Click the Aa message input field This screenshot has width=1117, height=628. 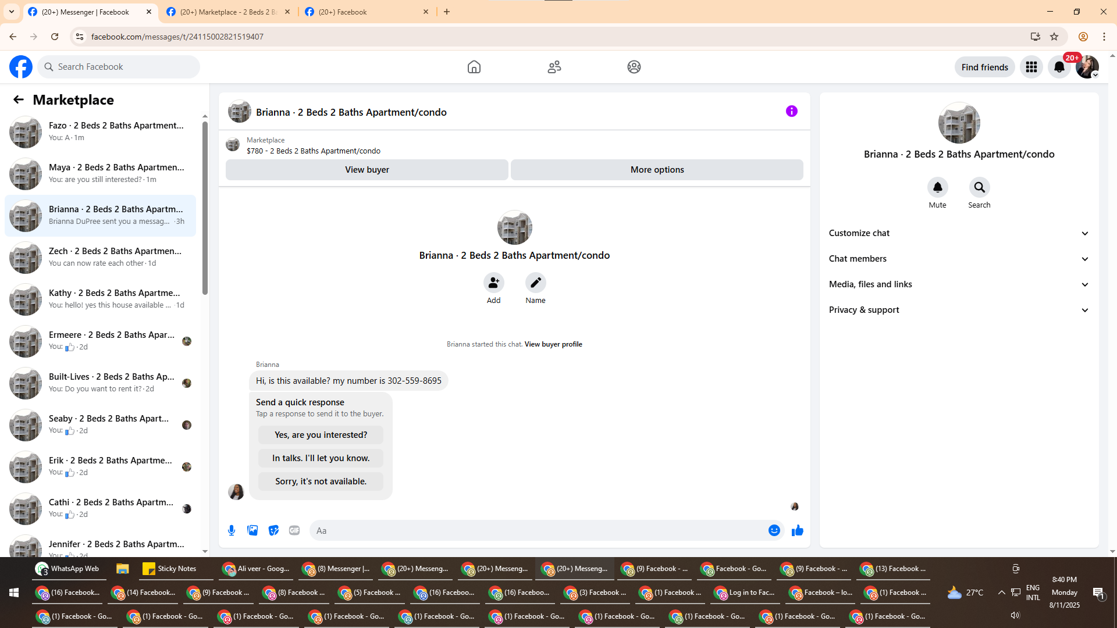(x=538, y=530)
